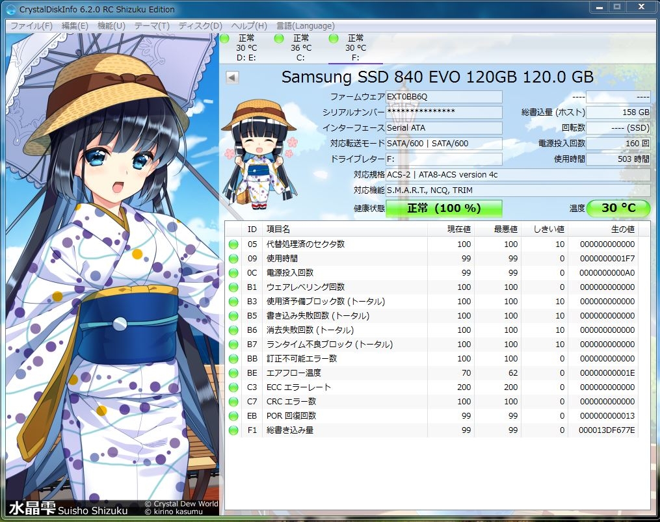Click the SATA/600 | SATA/600 transfer mode field
The image size is (660, 522).
(x=443, y=144)
